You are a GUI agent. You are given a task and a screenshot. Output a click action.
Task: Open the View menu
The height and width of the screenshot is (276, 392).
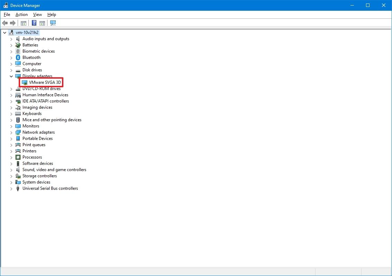click(x=37, y=15)
